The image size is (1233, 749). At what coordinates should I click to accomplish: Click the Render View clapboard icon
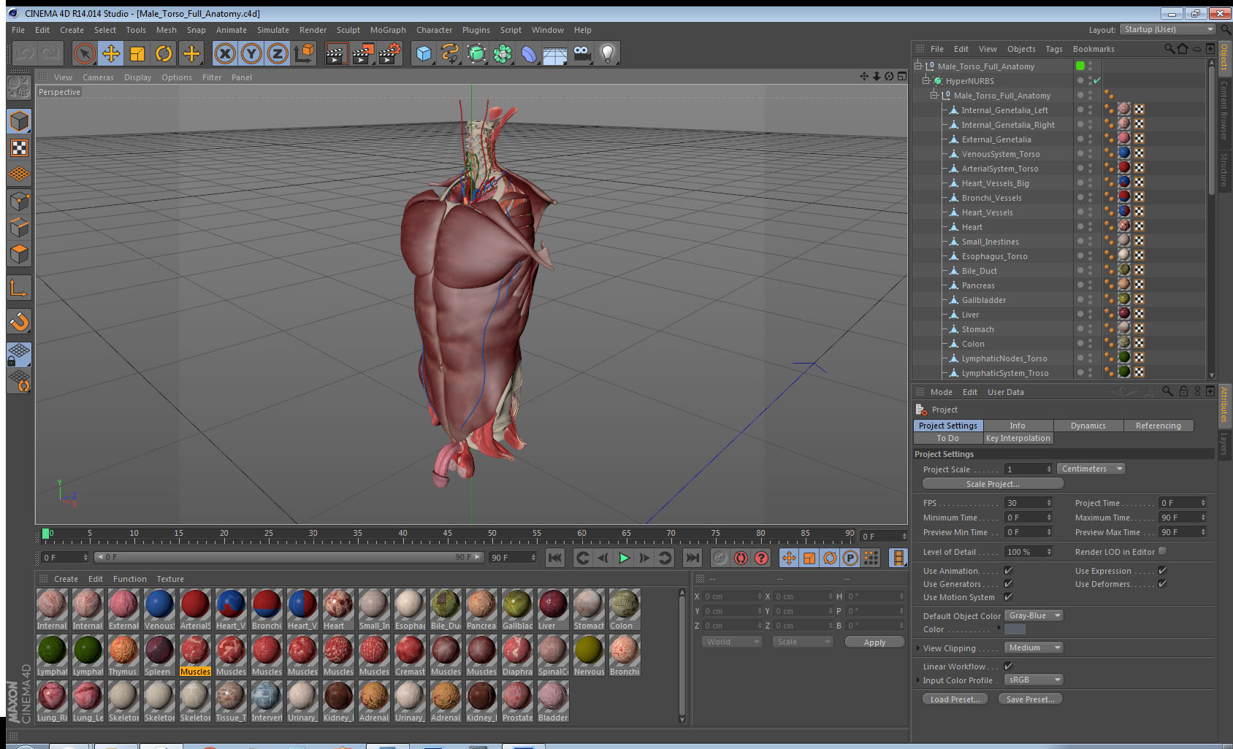pos(335,53)
